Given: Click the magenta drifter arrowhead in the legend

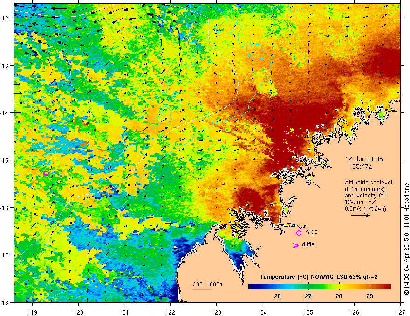Looking at the screenshot, I should [296, 245].
